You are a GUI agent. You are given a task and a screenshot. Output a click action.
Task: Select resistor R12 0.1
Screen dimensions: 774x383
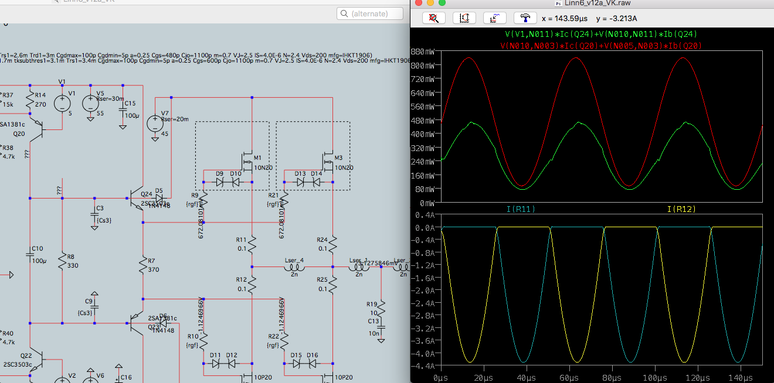(252, 284)
